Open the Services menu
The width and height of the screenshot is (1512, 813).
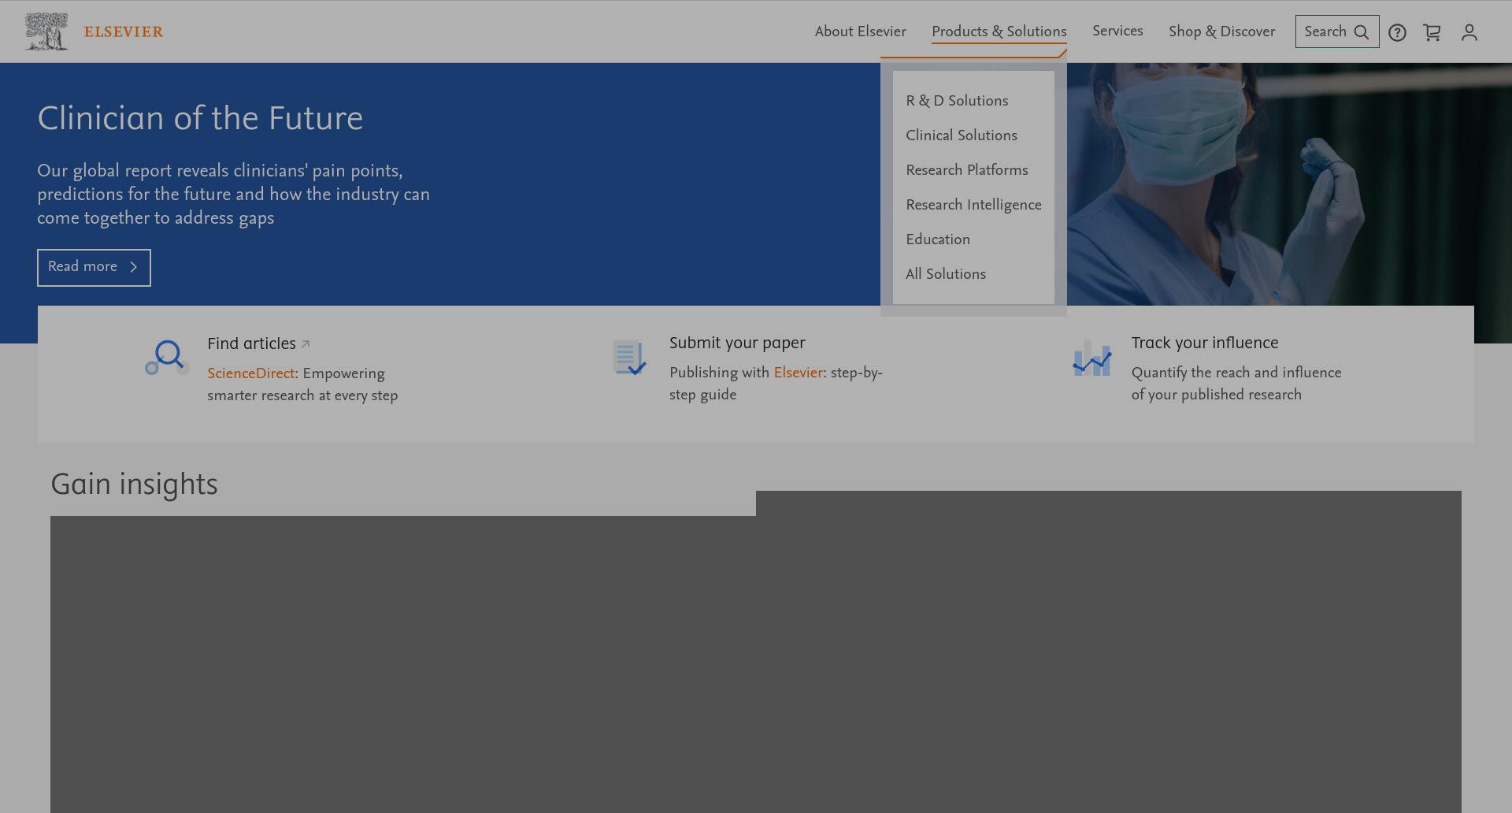pyautogui.click(x=1117, y=31)
